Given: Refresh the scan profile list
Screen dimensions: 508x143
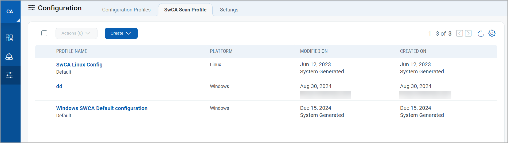Looking at the screenshot, I should (x=480, y=33).
